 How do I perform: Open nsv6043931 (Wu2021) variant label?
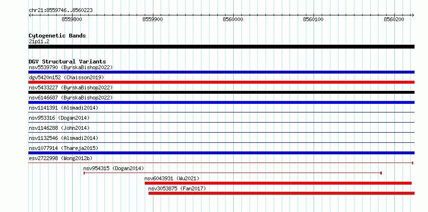(172, 178)
